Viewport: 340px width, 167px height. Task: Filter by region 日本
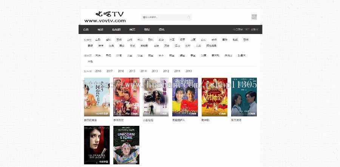(x=161, y=56)
